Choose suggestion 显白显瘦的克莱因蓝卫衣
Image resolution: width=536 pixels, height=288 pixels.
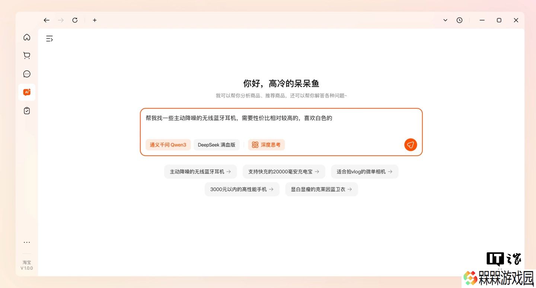tap(322, 189)
